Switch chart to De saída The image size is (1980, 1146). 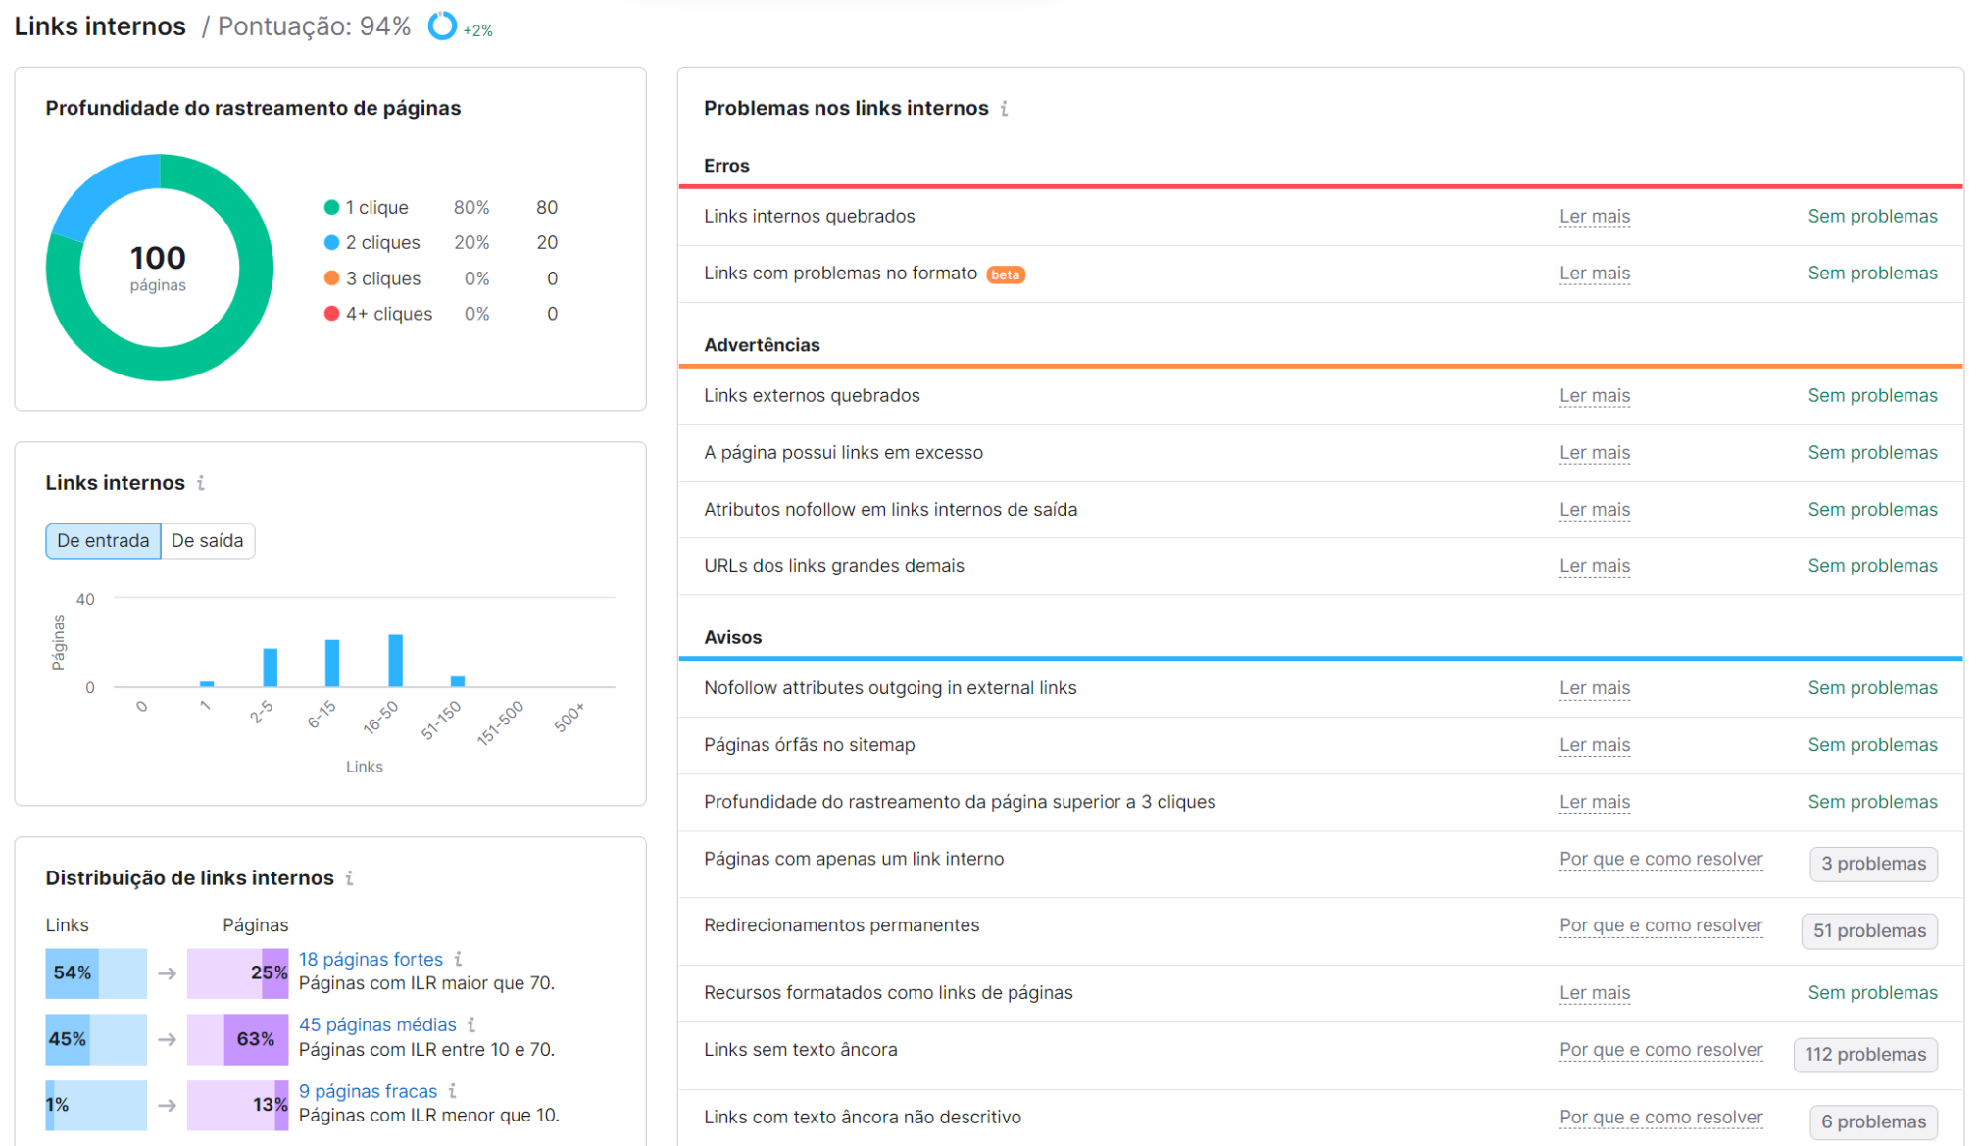coord(207,541)
